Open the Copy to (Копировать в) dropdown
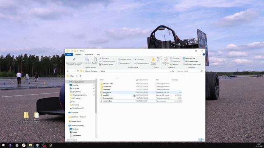 click(x=124, y=63)
